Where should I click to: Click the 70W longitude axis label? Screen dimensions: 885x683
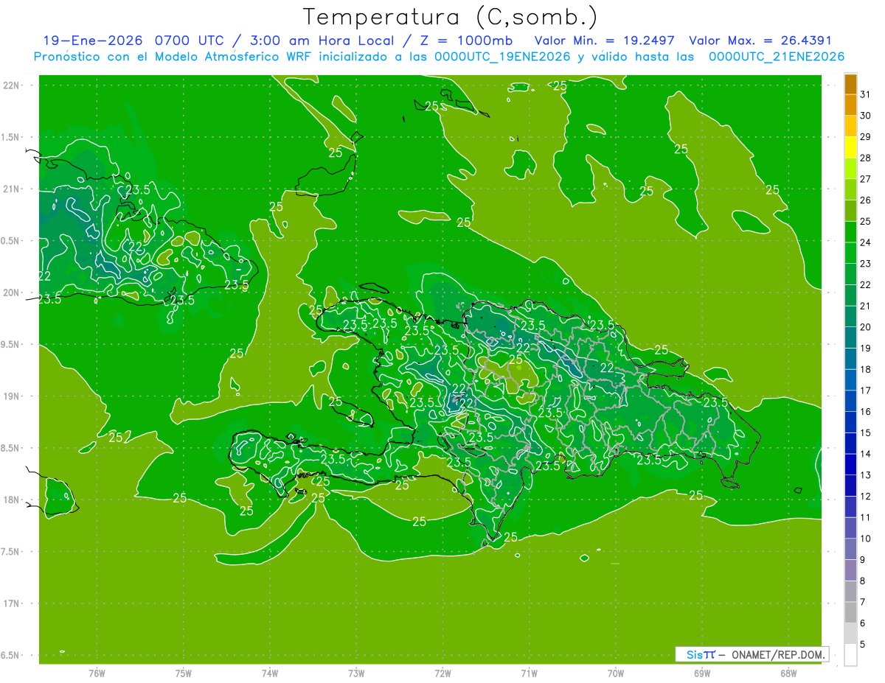pos(616,672)
